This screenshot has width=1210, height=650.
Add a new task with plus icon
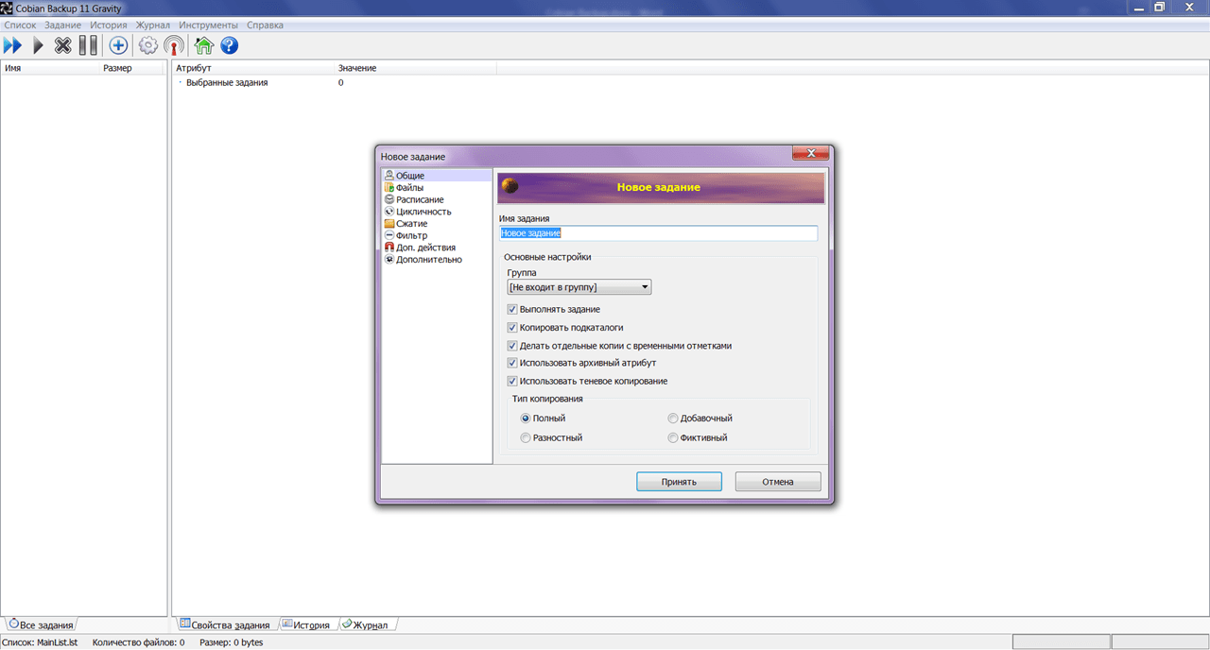118,45
